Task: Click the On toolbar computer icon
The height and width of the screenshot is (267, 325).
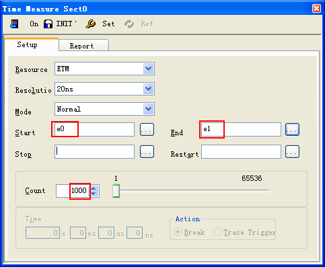Action: (14, 24)
